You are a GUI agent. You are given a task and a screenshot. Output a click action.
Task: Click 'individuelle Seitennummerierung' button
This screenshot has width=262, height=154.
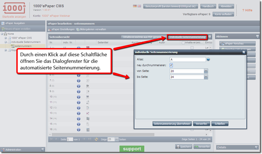pyautogui.click(x=187, y=37)
